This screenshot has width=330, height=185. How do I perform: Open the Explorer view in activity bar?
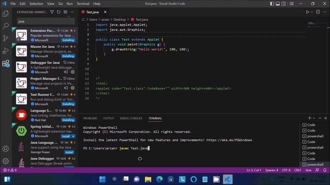(x=6, y=14)
